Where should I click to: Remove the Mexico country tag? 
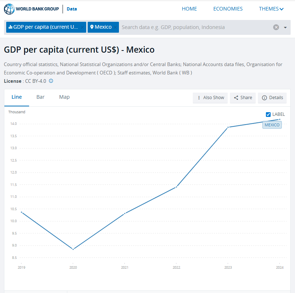point(115,27)
